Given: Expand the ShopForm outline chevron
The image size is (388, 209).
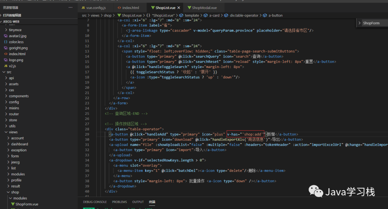Looking at the screenshot, I should click(359, 23).
